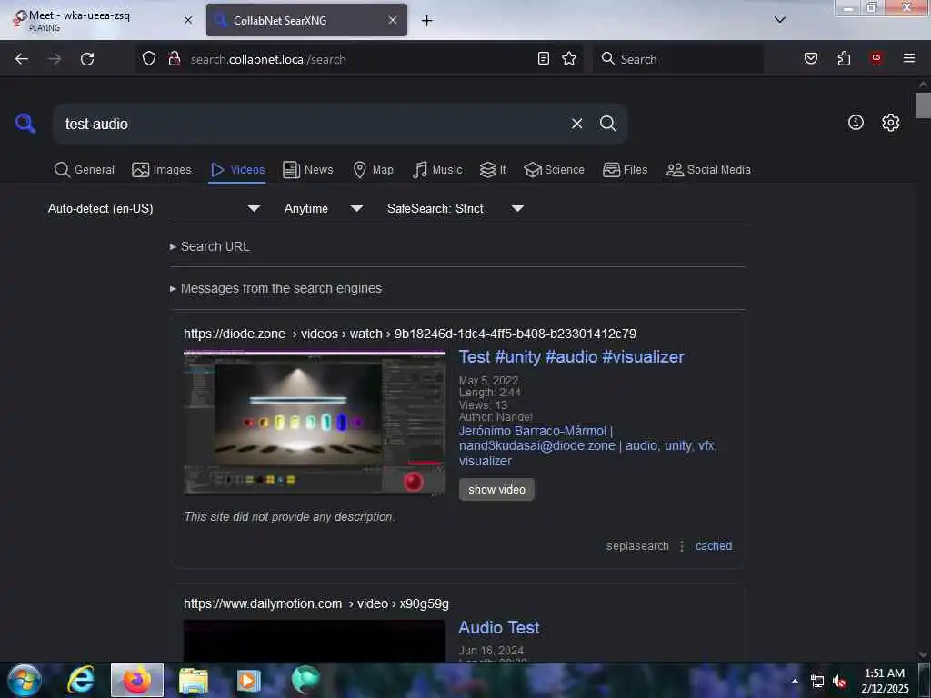Toggle reader view icon in address bar
Image resolution: width=931 pixels, height=698 pixels.
coord(544,58)
